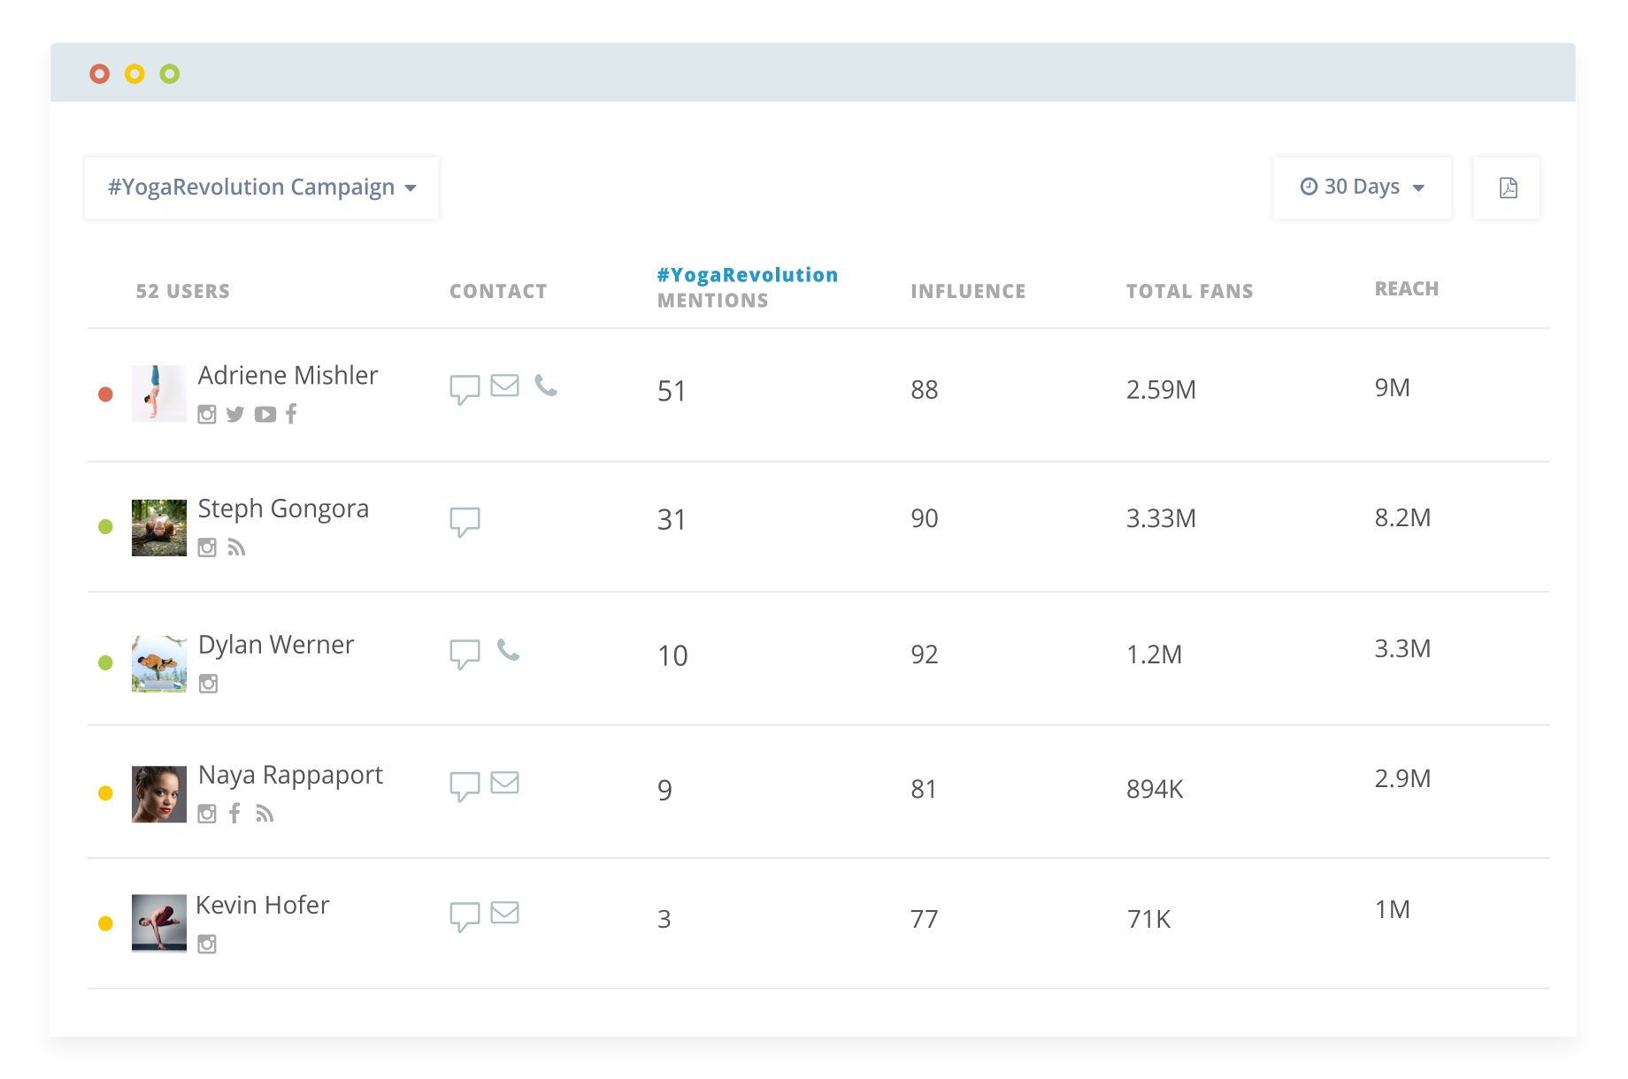Sort by the Total Fans column header
This screenshot has height=1079, width=1628.
(x=1189, y=291)
